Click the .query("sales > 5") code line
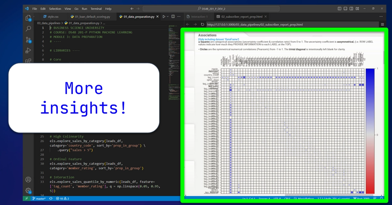The width and height of the screenshot is (392, 205). pyautogui.click(x=75, y=150)
